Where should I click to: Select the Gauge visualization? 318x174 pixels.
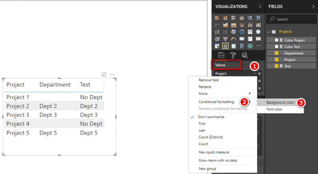click(x=234, y=39)
